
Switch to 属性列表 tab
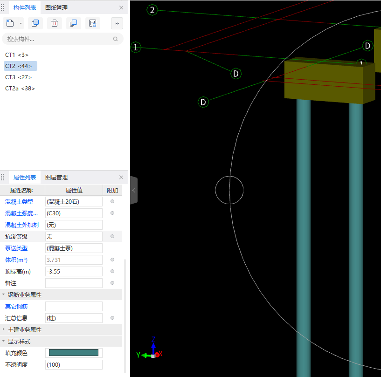tap(25, 178)
